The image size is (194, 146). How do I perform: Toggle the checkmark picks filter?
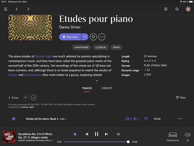(34, 98)
